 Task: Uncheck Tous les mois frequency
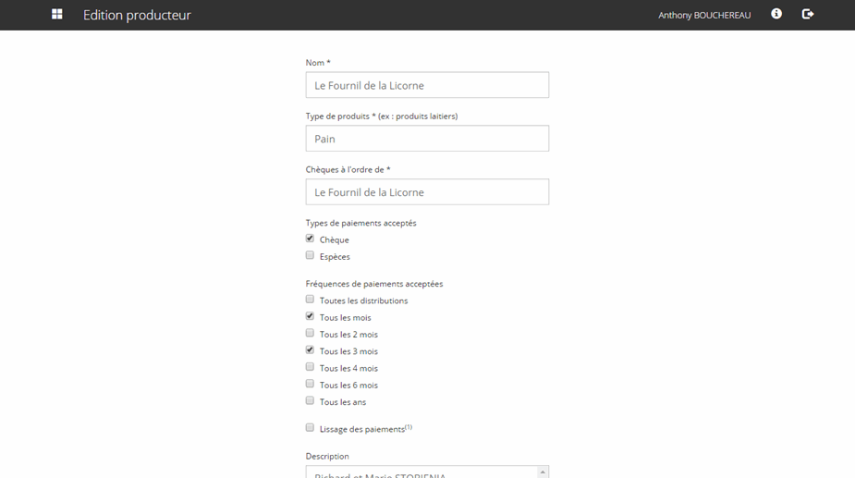(x=311, y=316)
